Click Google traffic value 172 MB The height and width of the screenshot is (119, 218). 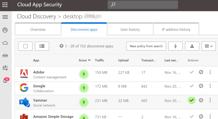pos(101,86)
